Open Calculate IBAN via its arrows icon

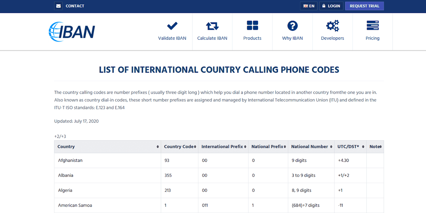212,26
